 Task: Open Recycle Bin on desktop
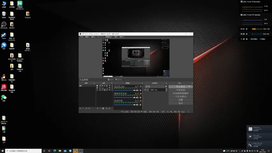(4, 15)
